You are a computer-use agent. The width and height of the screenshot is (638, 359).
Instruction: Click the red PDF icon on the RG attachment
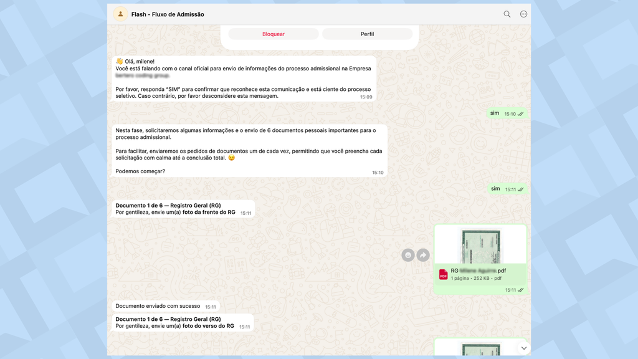[443, 273]
